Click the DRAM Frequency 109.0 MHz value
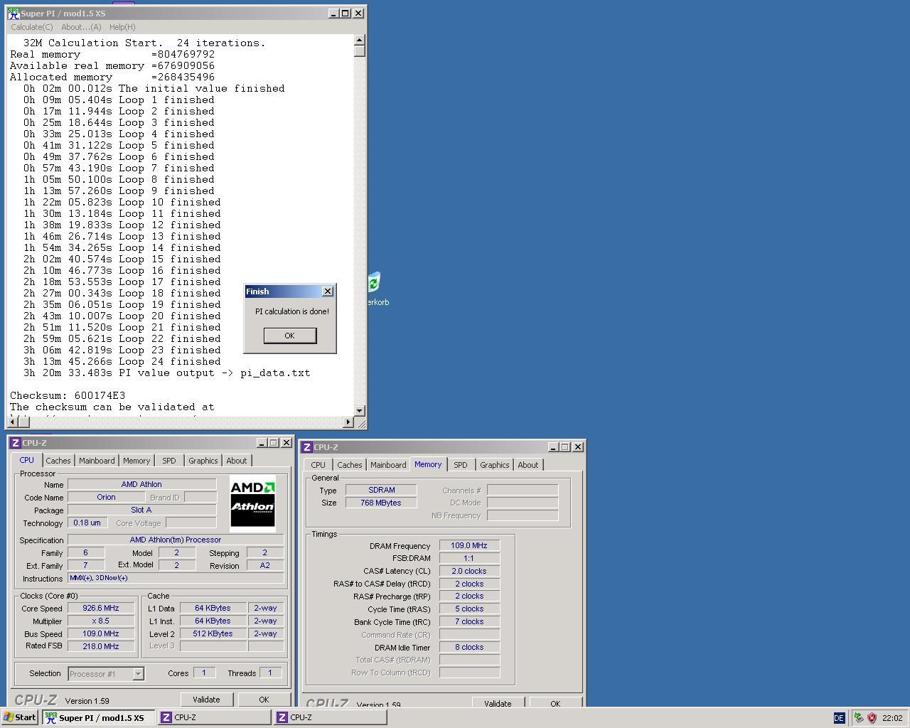910x728 pixels. 469,546
